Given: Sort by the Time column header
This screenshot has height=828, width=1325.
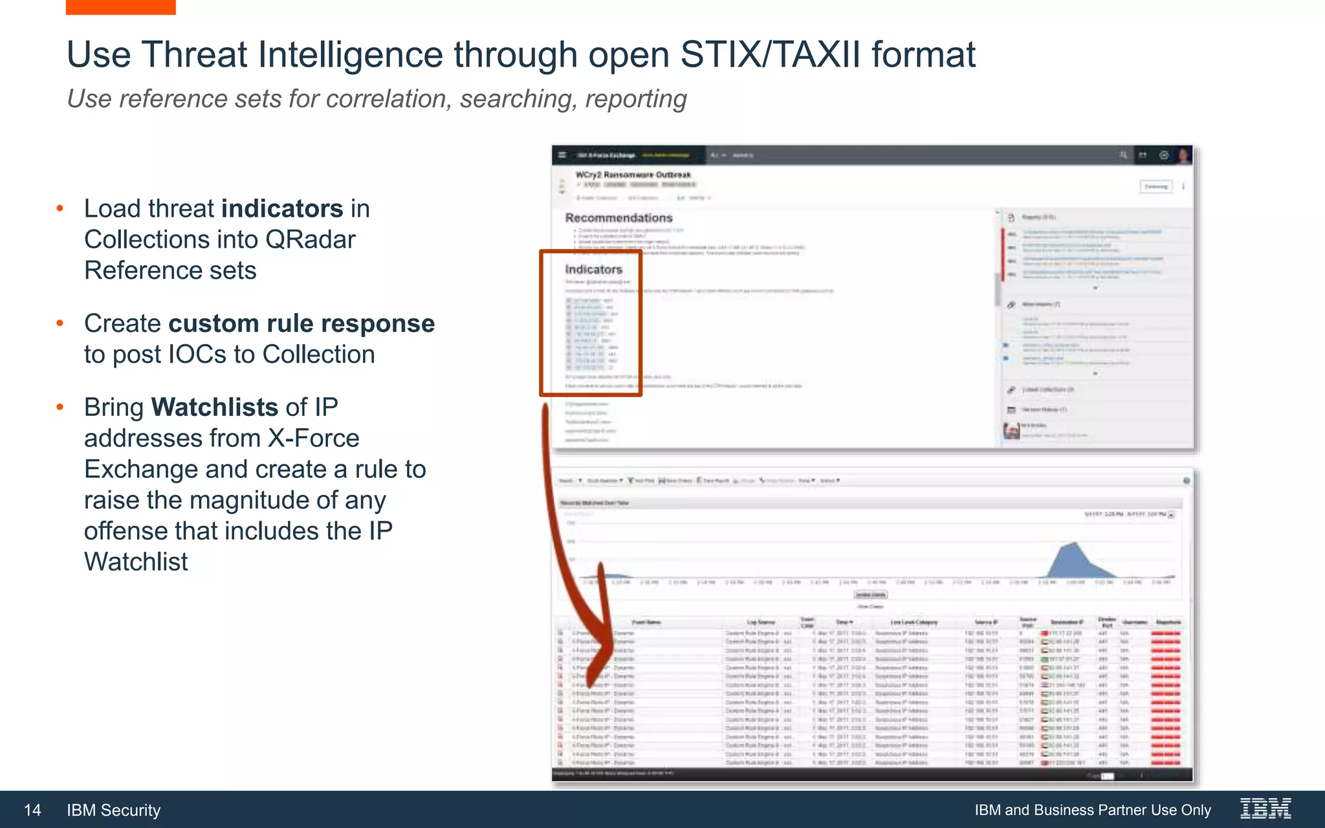Looking at the screenshot, I should coord(844,622).
